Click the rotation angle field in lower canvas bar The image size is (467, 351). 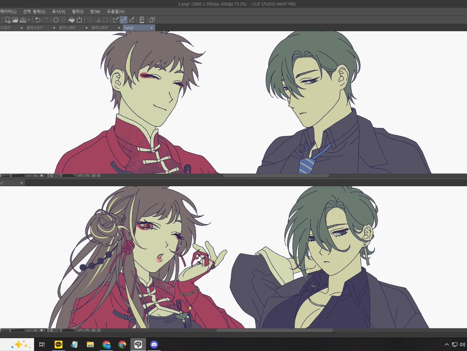50,330
